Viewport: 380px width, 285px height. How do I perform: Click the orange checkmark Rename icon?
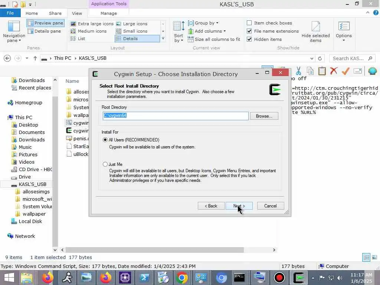345,71
